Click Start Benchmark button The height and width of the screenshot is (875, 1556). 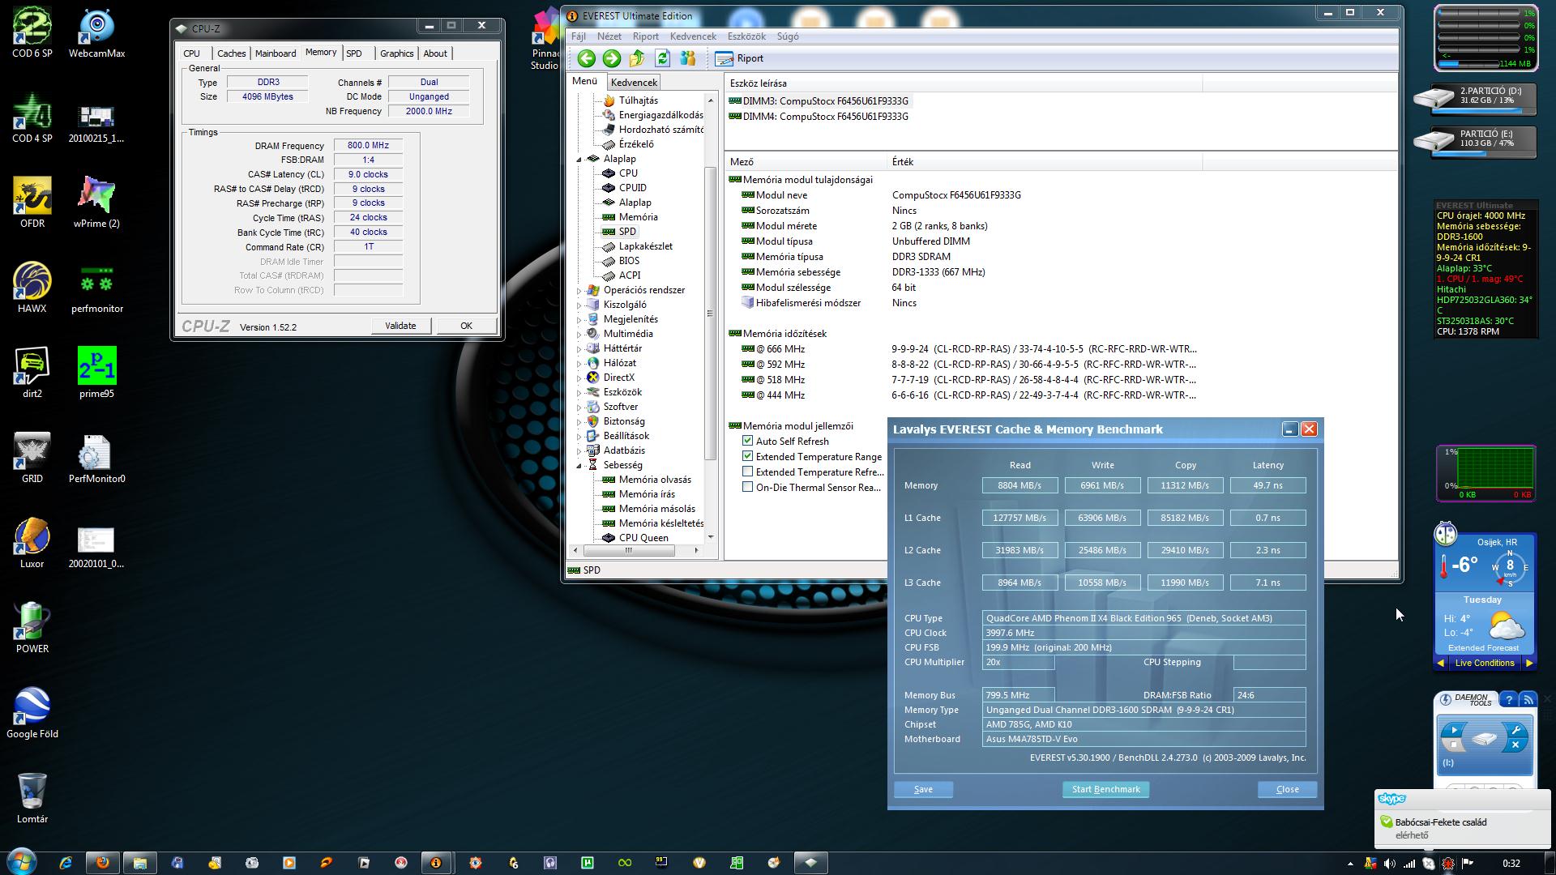[1105, 789]
